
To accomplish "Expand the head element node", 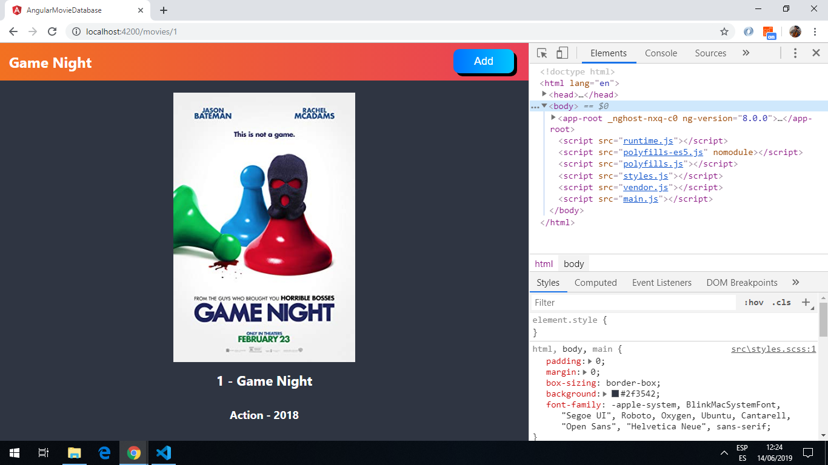I will pyautogui.click(x=544, y=94).
